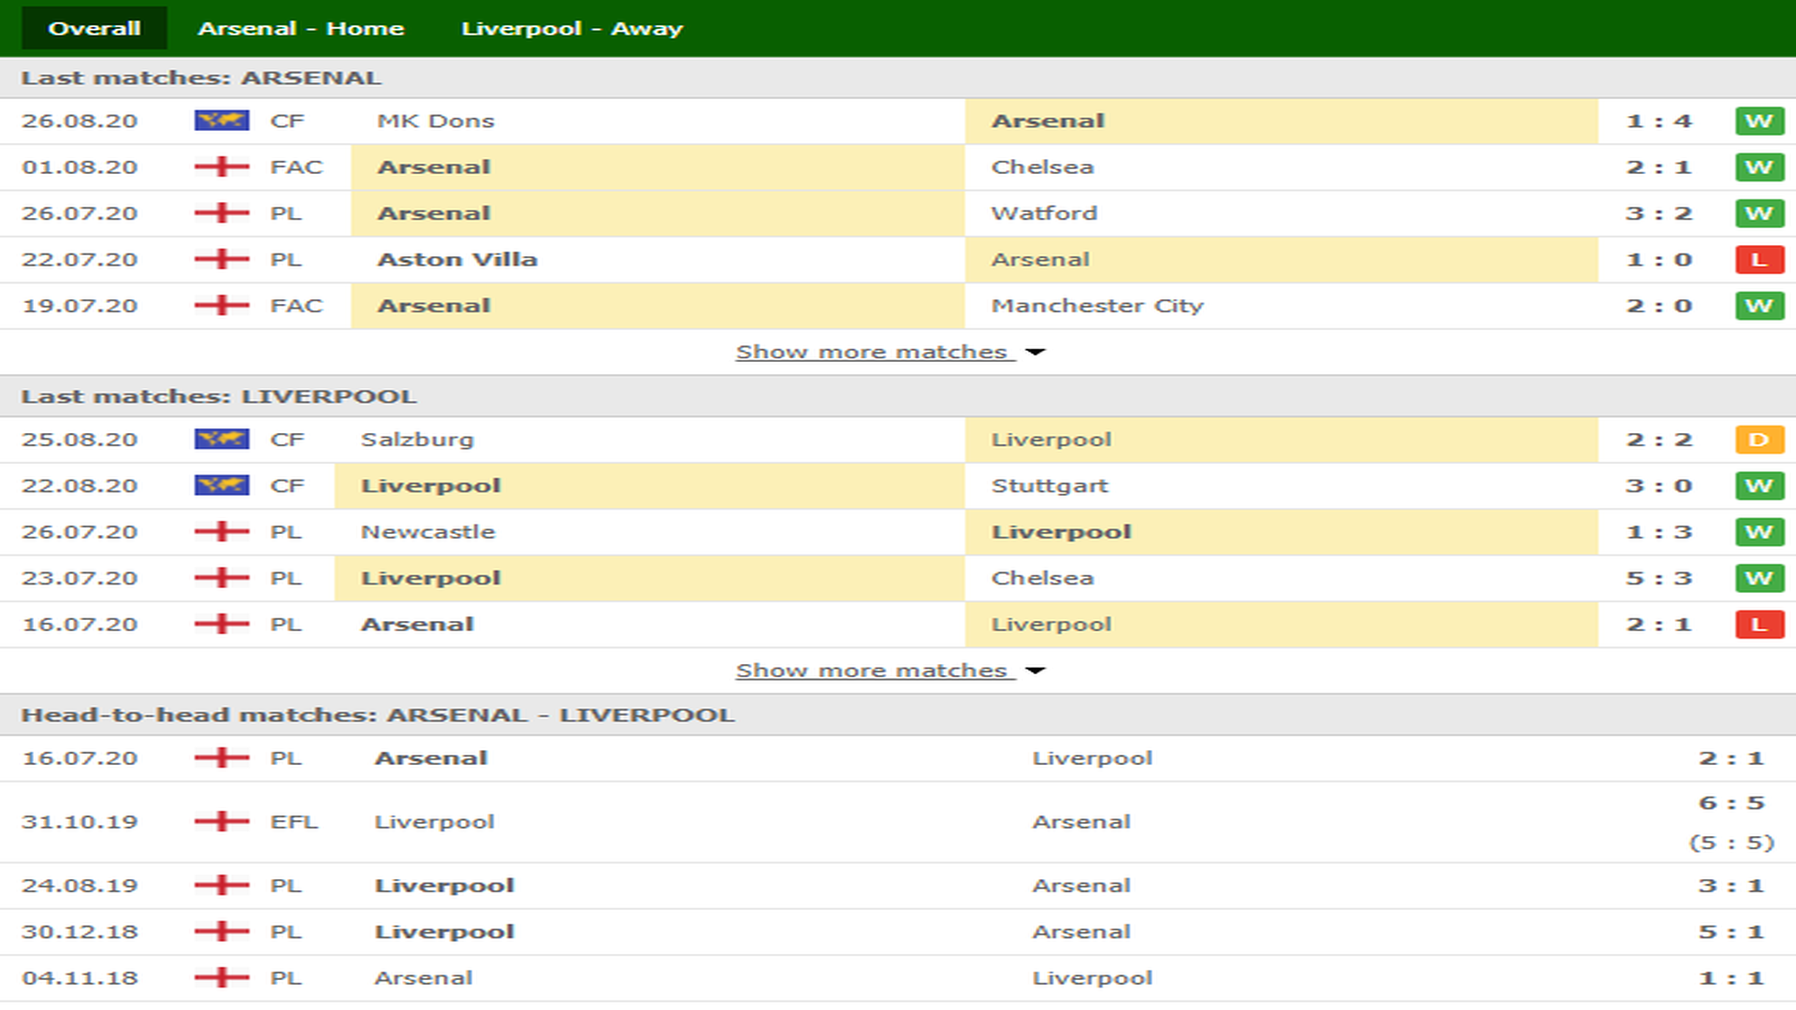The width and height of the screenshot is (1796, 1010).
Task: Open Salzburg team name
Action: point(417,440)
